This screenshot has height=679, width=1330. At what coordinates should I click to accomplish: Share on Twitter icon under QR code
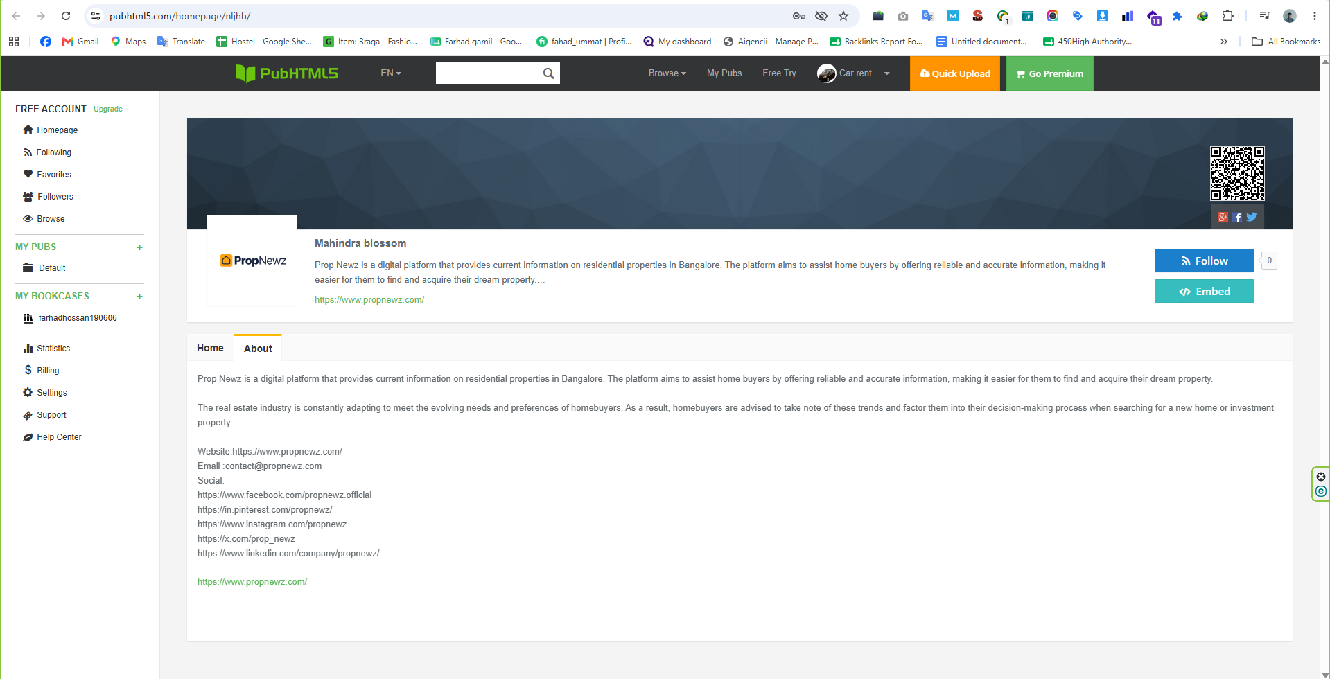(x=1252, y=217)
